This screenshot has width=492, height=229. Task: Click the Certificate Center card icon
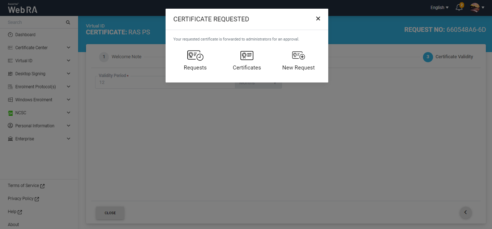click(x=10, y=48)
